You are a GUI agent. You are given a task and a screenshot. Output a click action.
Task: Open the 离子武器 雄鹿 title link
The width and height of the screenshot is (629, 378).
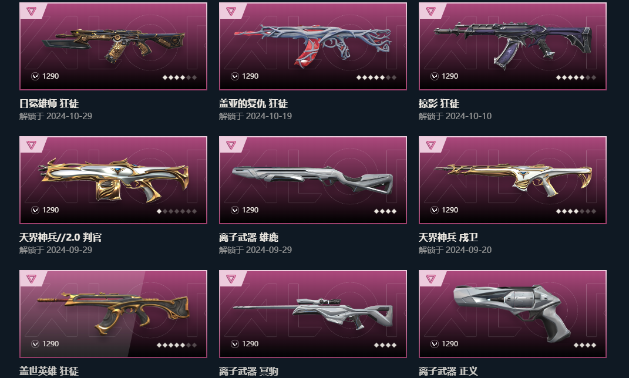coord(248,237)
